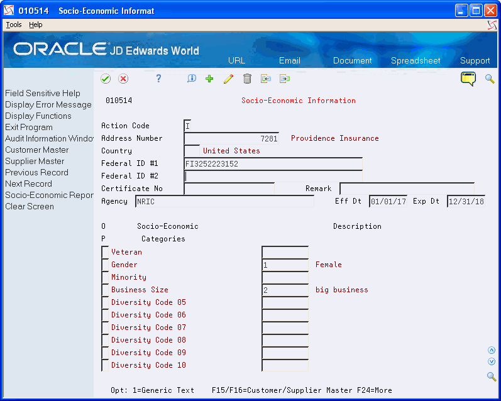Open the yellow chat note icon
The width and height of the screenshot is (501, 401).
(468, 79)
